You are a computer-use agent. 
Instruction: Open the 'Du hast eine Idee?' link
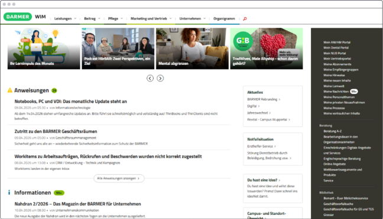[x=264, y=180]
